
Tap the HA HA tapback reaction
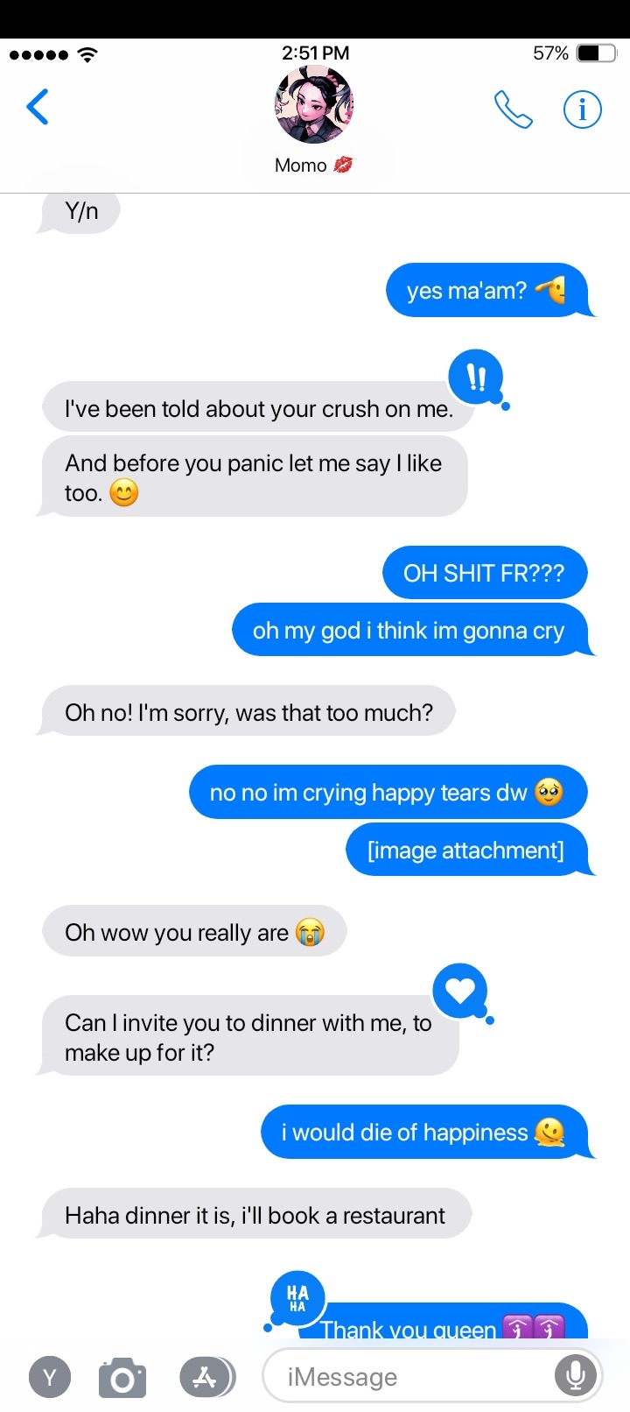297,1297
